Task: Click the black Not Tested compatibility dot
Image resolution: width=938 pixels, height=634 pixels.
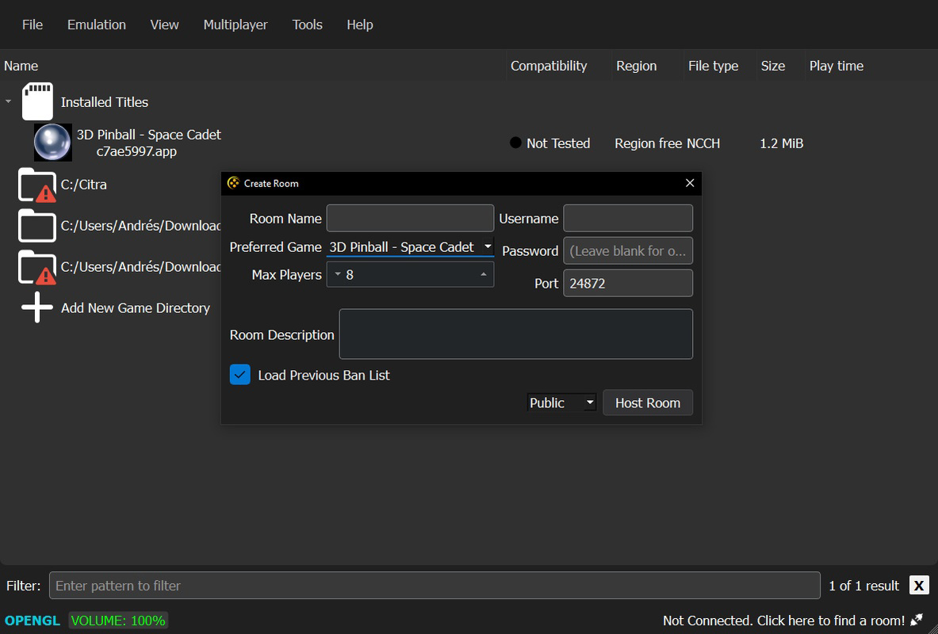Action: click(515, 143)
